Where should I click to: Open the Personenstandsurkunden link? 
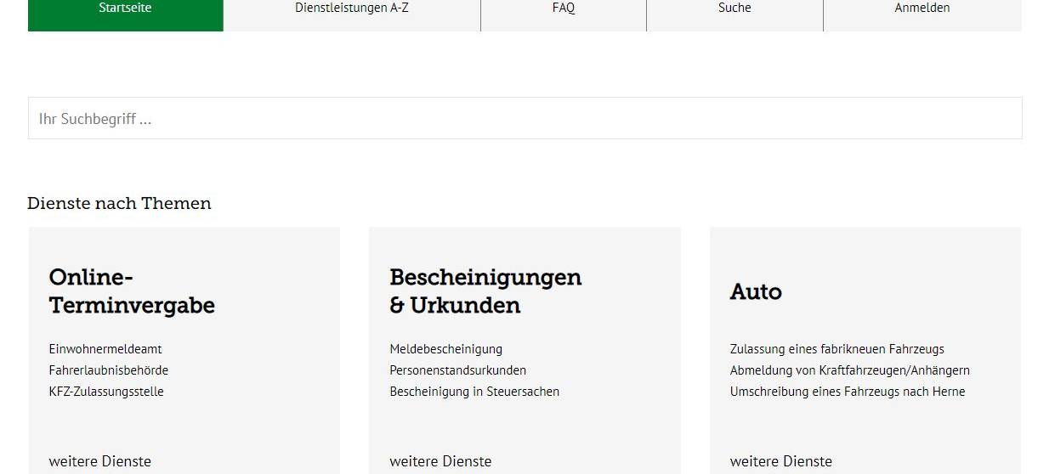point(458,370)
